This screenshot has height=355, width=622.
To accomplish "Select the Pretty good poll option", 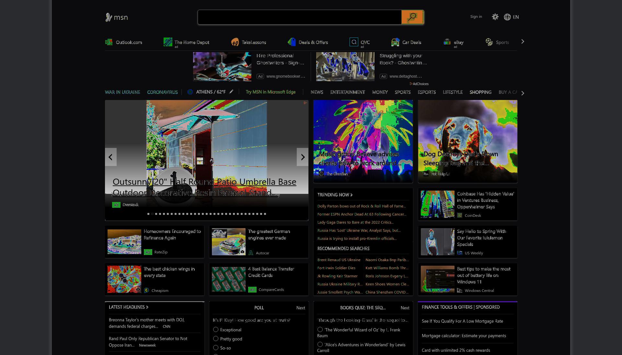I will click(216, 338).
